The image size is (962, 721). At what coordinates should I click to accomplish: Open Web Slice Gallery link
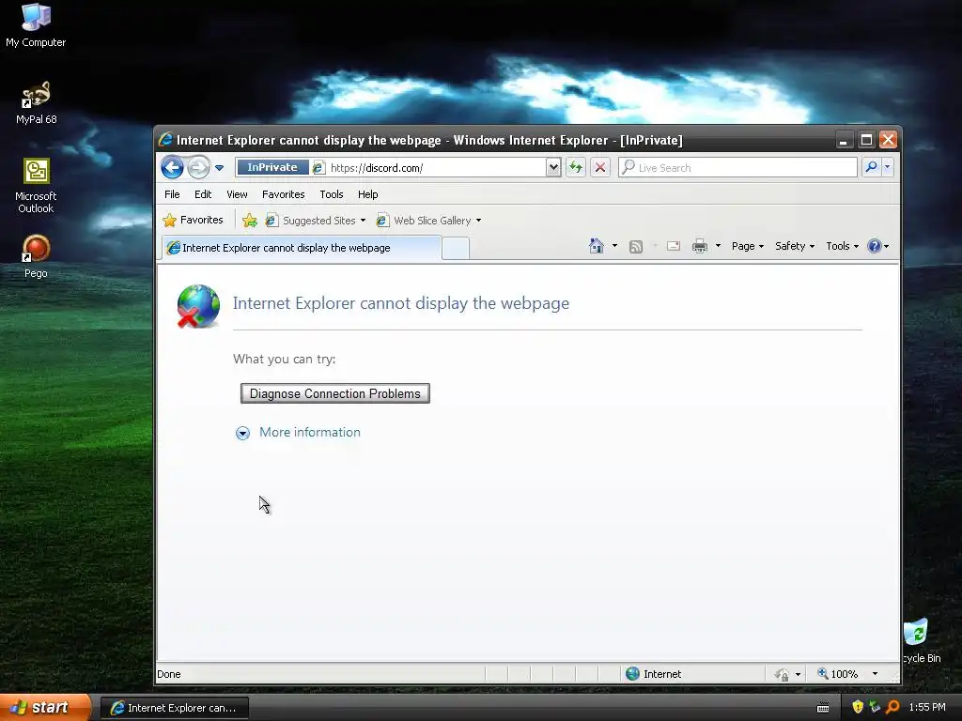tap(428, 220)
